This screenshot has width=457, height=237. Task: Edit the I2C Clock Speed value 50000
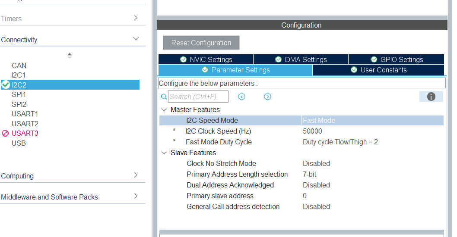[312, 131]
